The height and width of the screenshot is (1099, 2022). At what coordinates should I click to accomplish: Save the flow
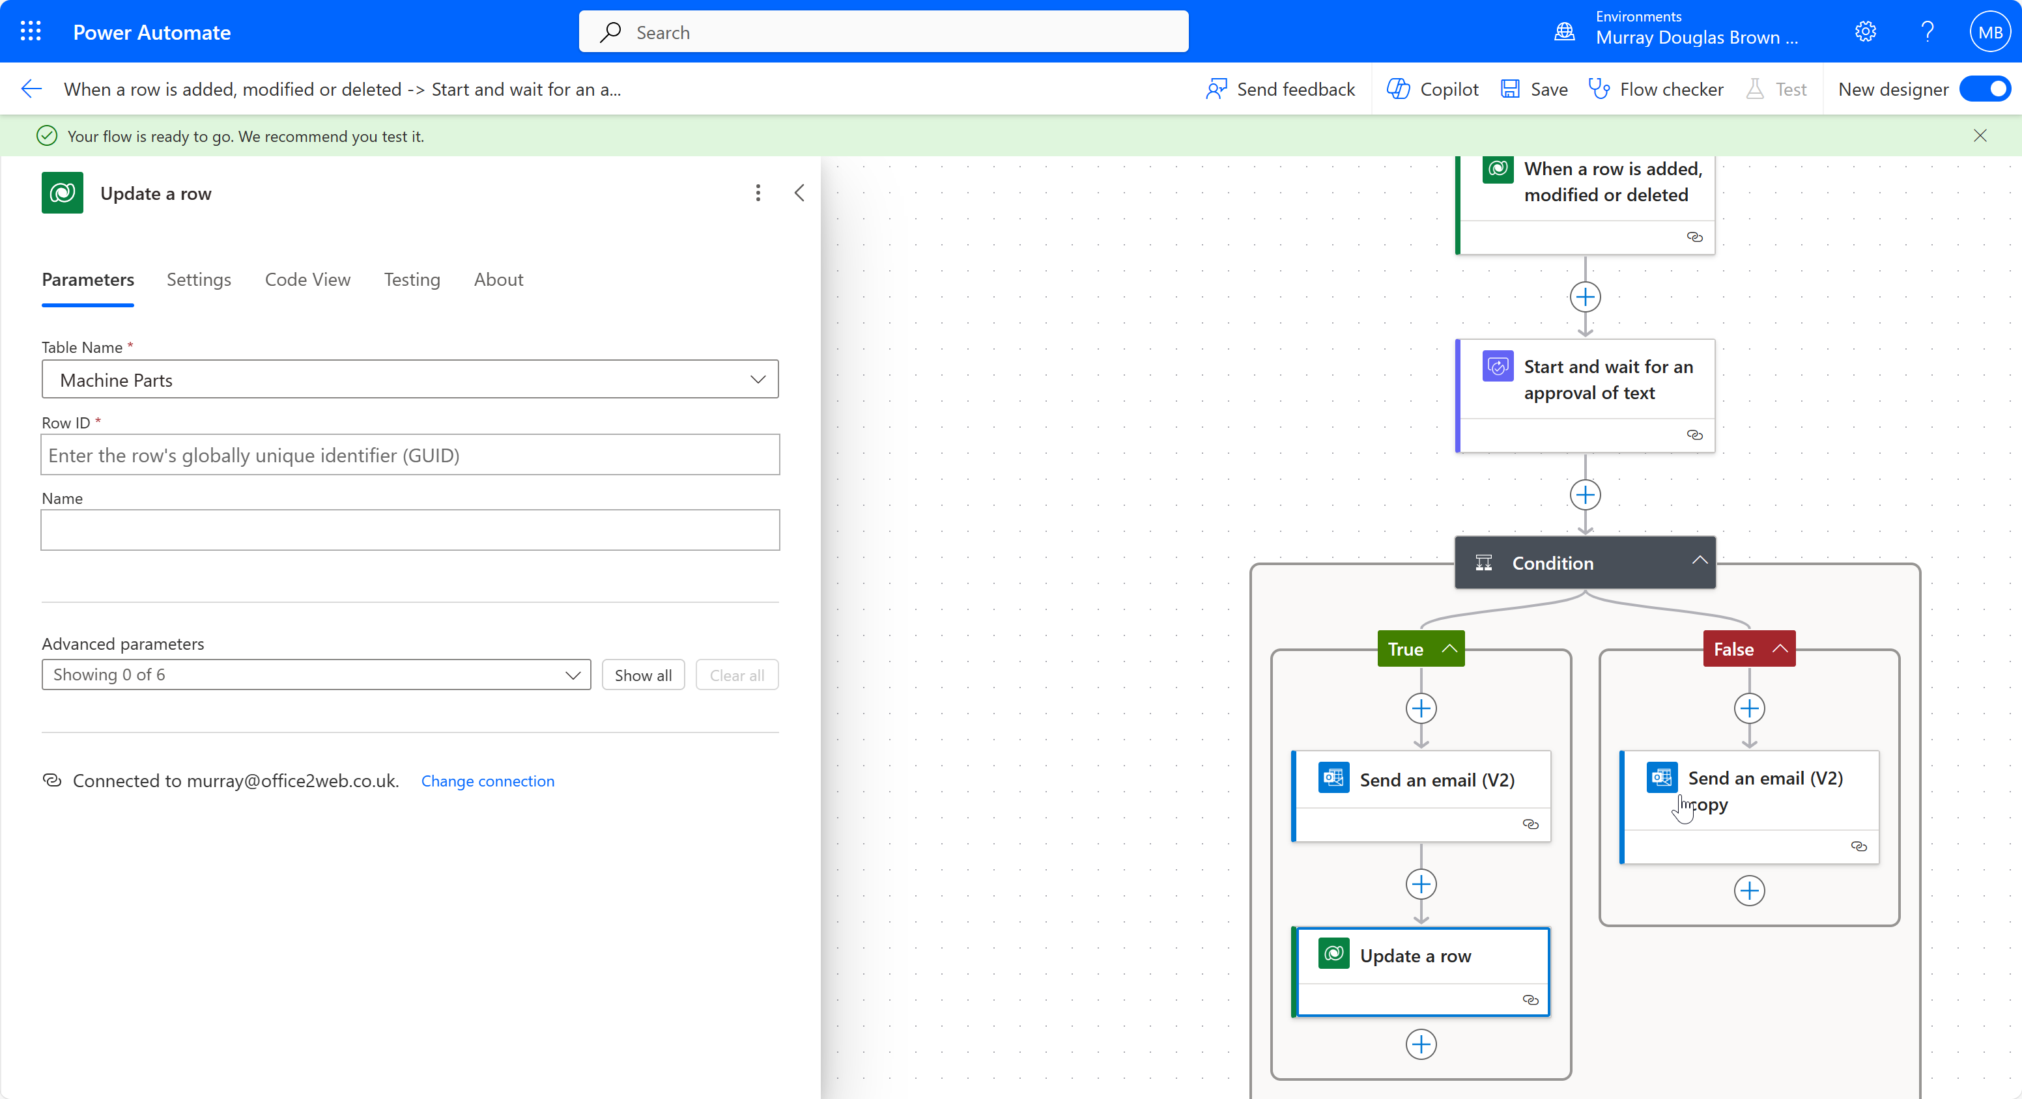tap(1533, 89)
